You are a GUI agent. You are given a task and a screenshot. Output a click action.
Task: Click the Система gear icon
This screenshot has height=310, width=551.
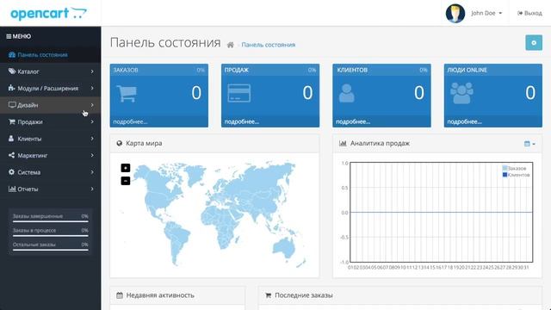(x=11, y=172)
